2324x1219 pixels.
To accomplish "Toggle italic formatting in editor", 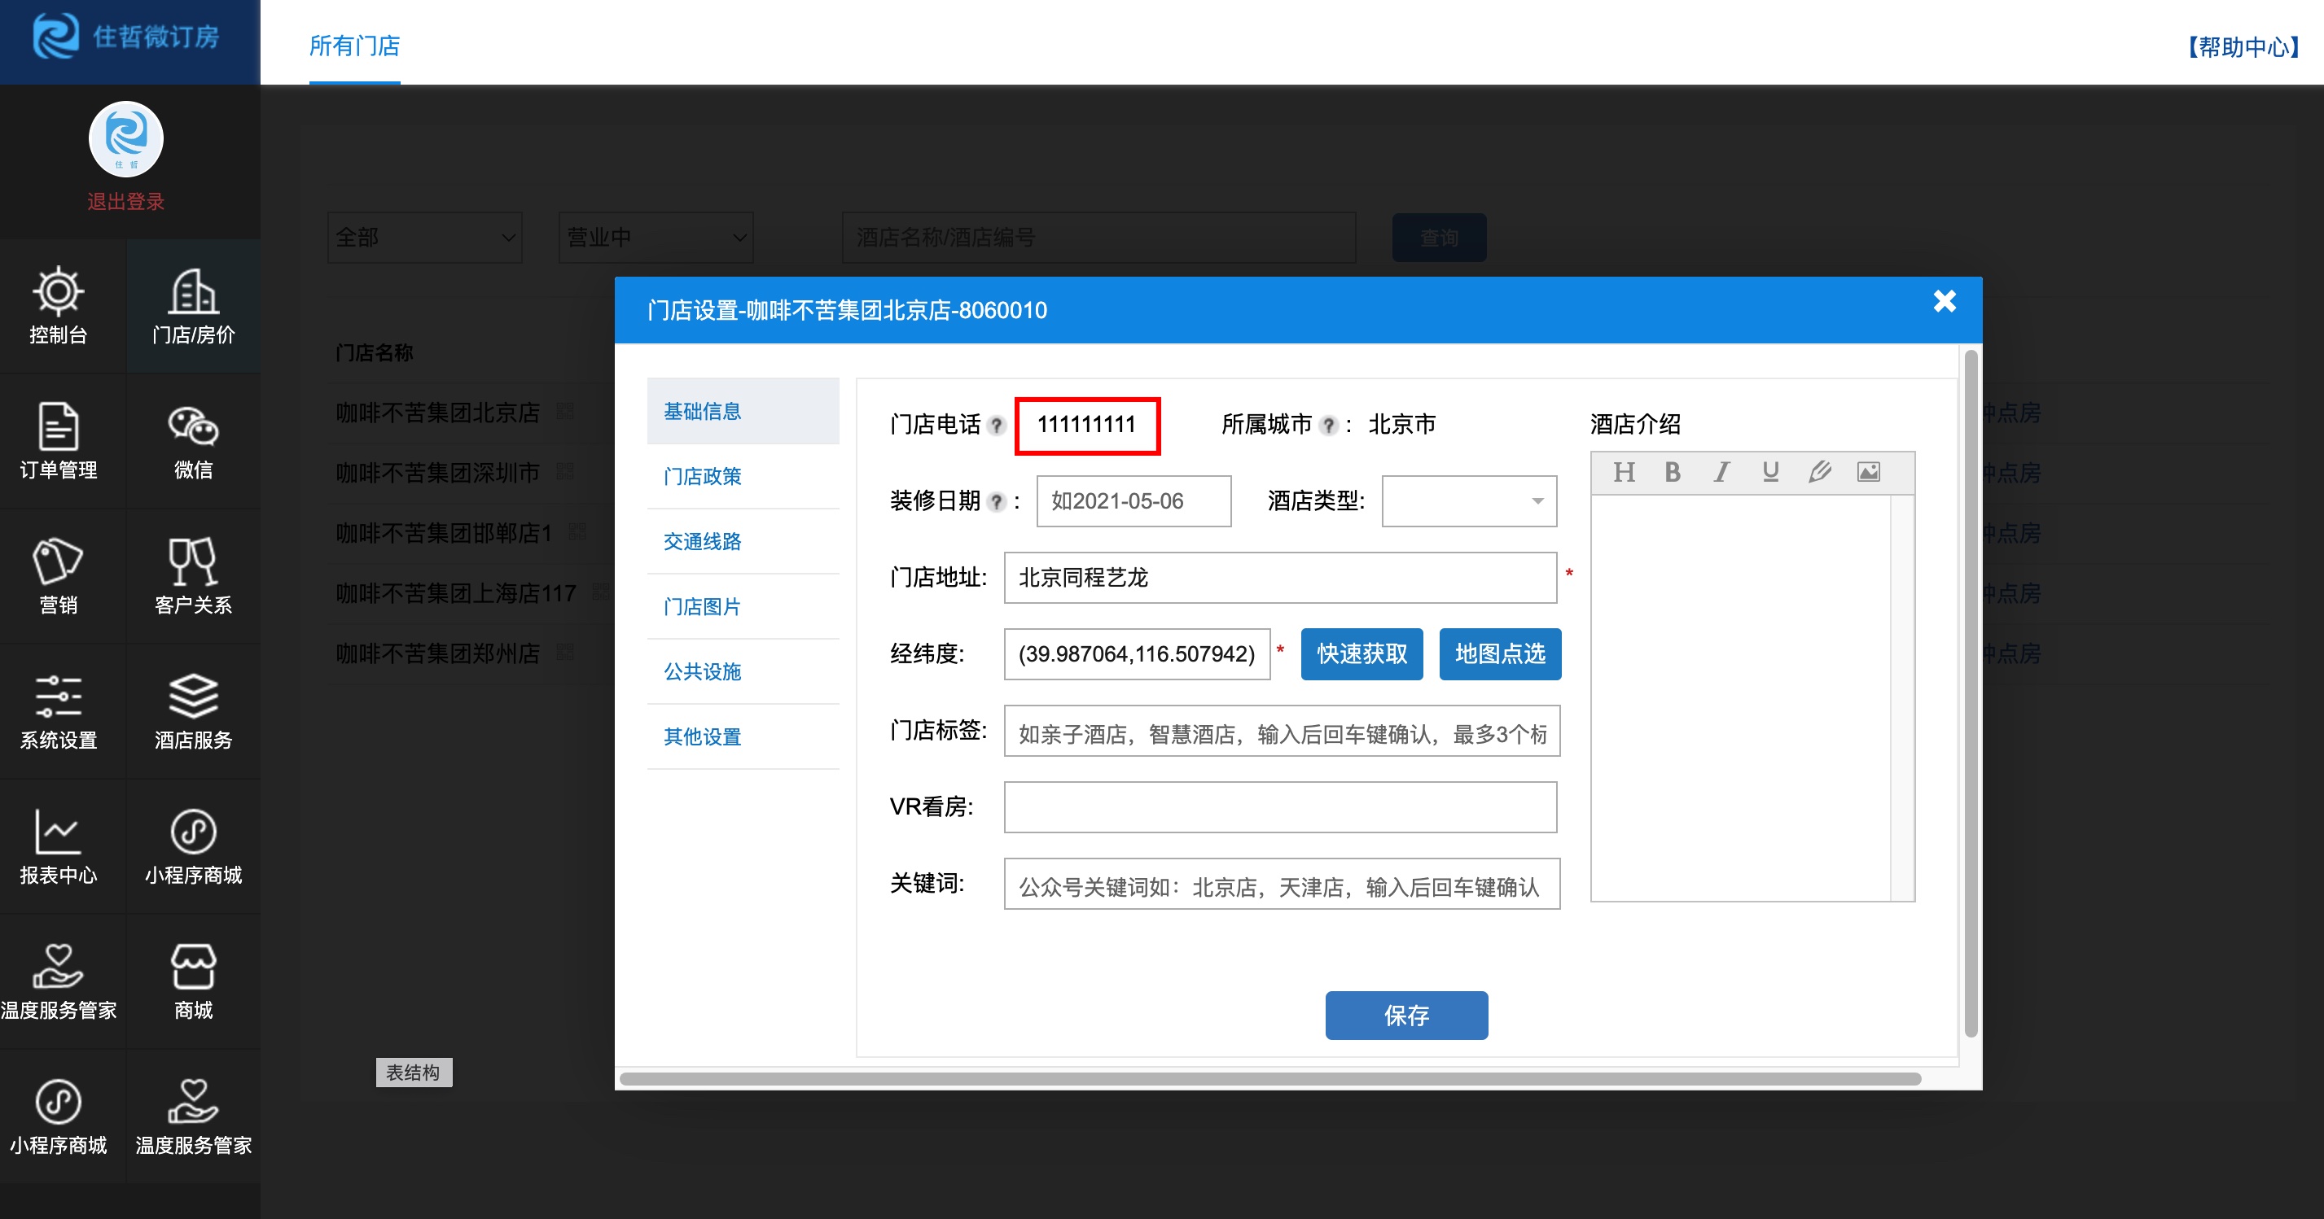I will [1721, 473].
